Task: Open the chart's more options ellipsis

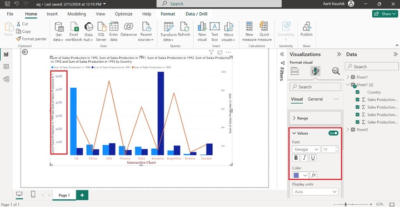Action: (228, 52)
